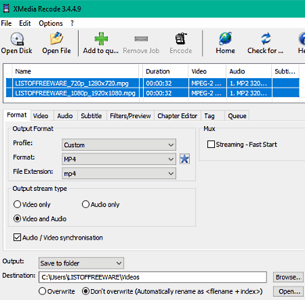
Task: Select the Overwrite radio button
Action: pyautogui.click(x=42, y=291)
